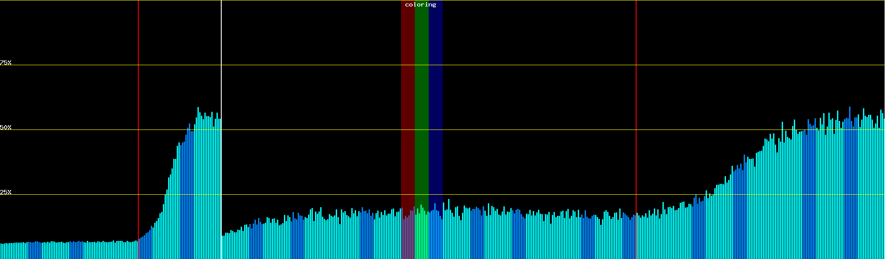Click the 50% axis label
The height and width of the screenshot is (259, 885).
[x=6, y=127]
